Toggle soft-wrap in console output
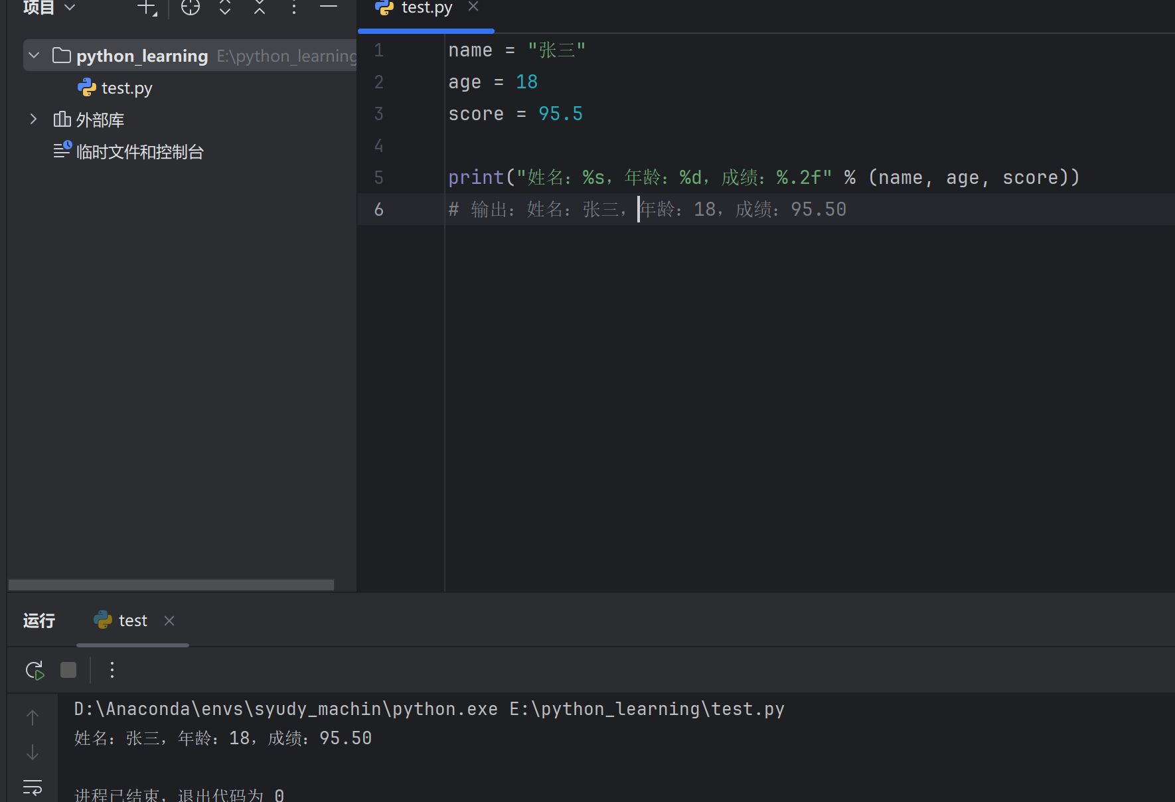The width and height of the screenshot is (1175, 802). (33, 788)
